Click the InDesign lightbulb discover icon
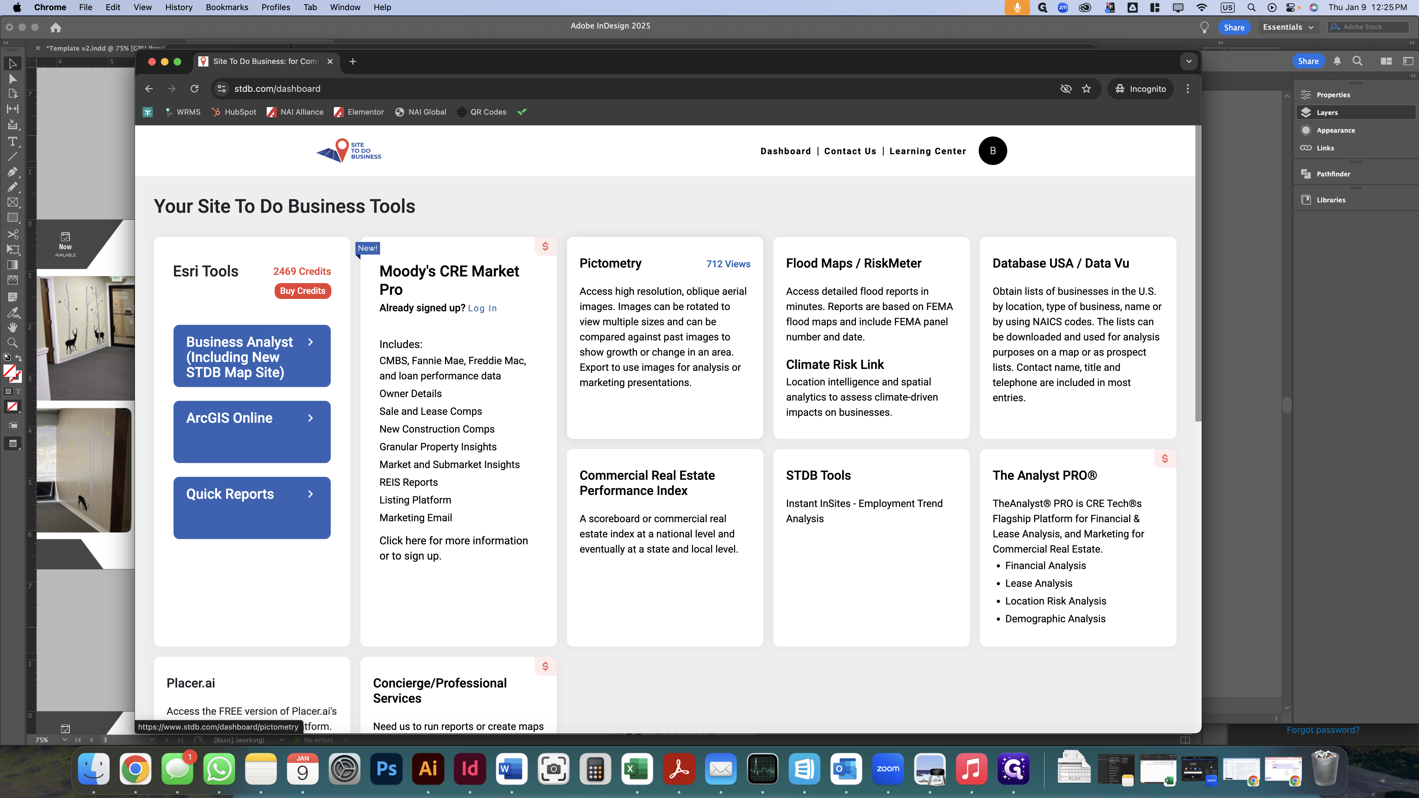 coord(1204,27)
